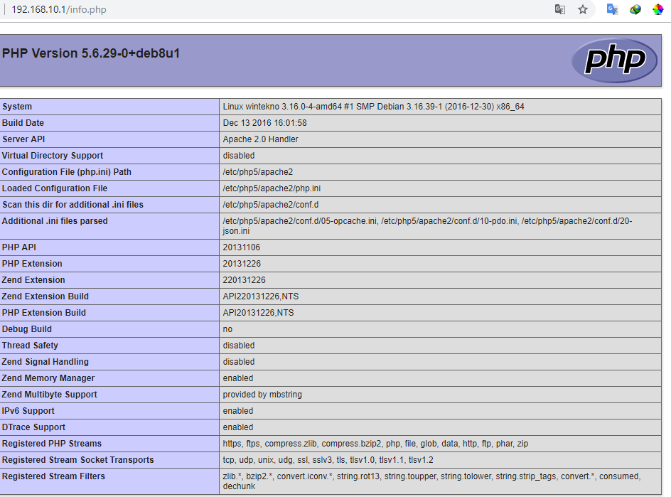Select the 'IPv6 Support' label
The height and width of the screenshot is (497, 671).
point(28,411)
